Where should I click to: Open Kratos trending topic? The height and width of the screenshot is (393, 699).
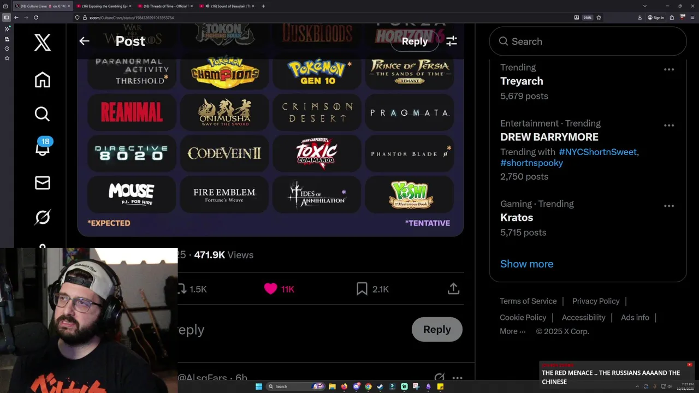pyautogui.click(x=517, y=217)
